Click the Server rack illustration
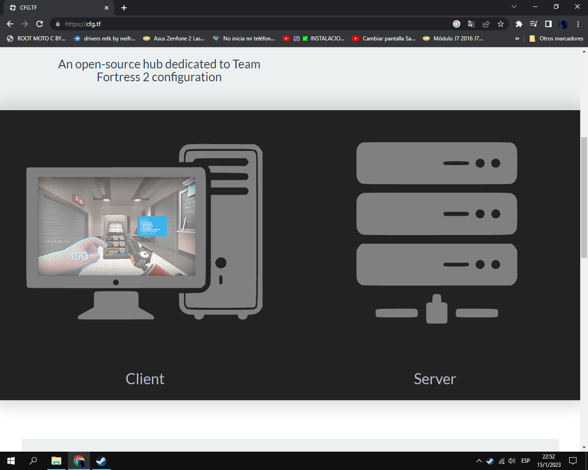 pyautogui.click(x=437, y=233)
